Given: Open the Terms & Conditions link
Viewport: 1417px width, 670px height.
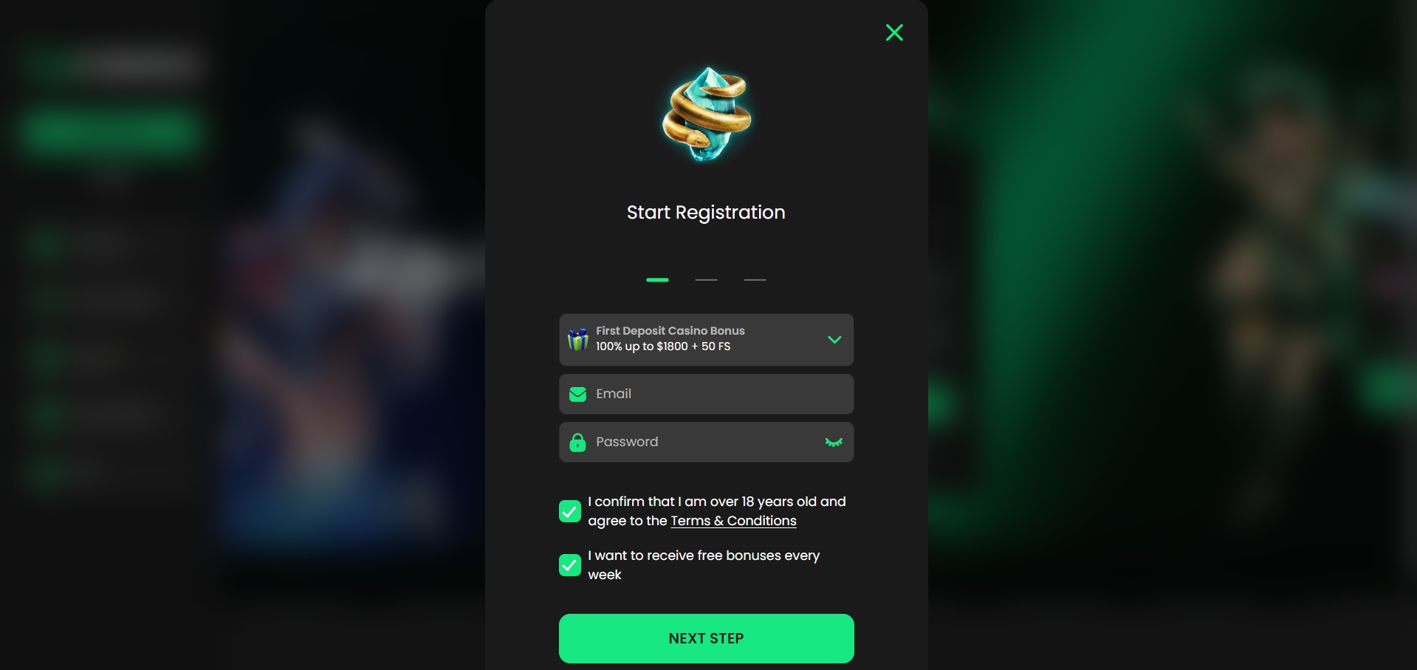Looking at the screenshot, I should [733, 521].
